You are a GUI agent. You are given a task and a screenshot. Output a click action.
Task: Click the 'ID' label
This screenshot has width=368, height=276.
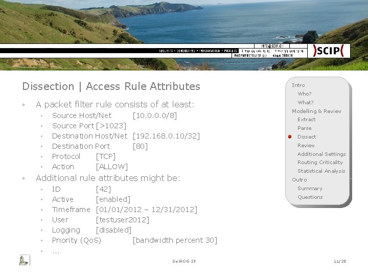point(56,189)
